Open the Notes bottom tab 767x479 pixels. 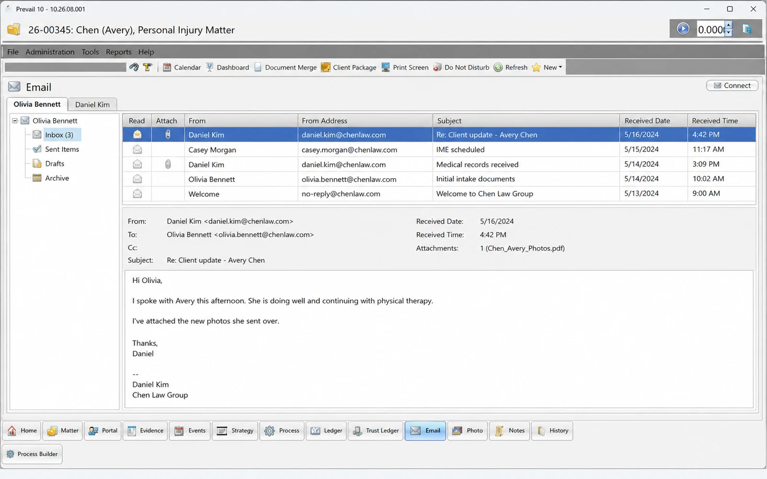click(x=510, y=431)
